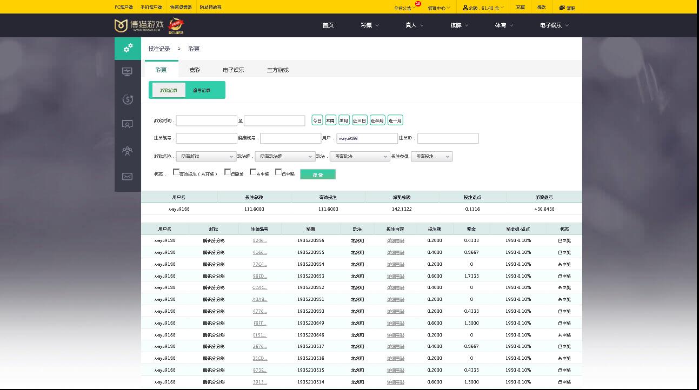Toggle the 未中奖 checkbox
Image resolution: width=699 pixels, height=390 pixels.
coord(253,172)
